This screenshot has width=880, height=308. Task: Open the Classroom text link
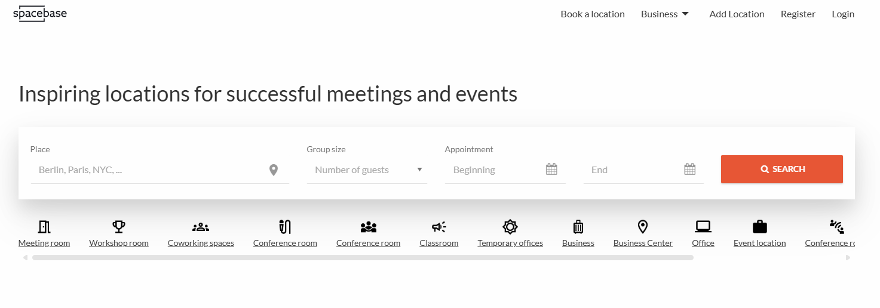[439, 243]
